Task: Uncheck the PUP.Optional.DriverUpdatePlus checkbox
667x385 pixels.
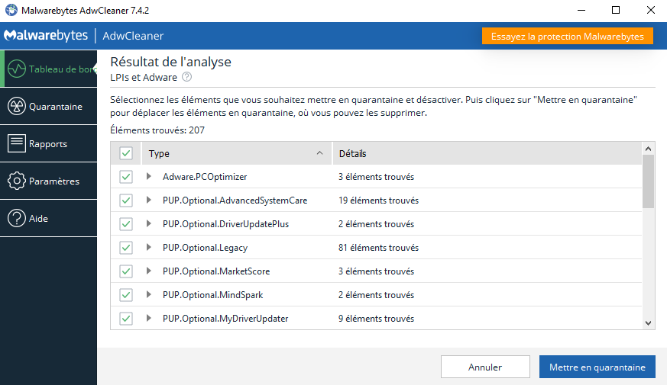Action: coord(126,223)
